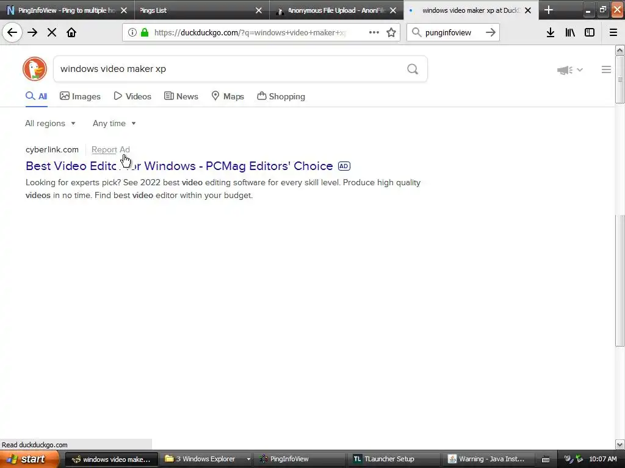Viewport: 625px width, 468px height.
Task: Expand the Any time filter
Action: tap(114, 123)
